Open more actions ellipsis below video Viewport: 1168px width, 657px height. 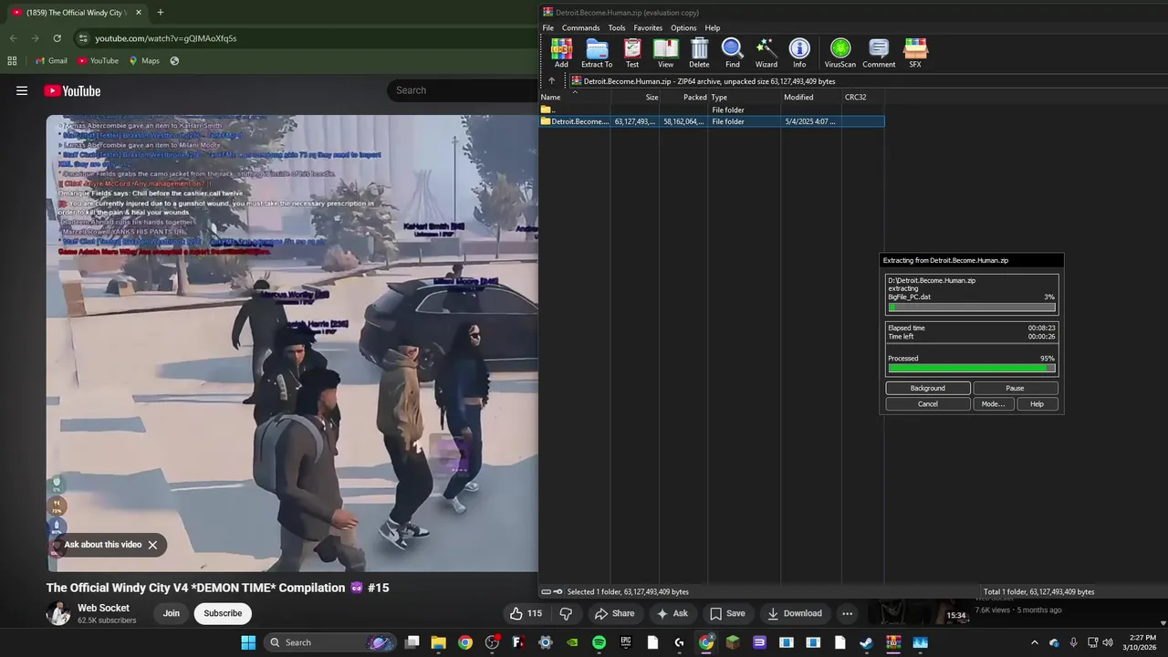[847, 613]
